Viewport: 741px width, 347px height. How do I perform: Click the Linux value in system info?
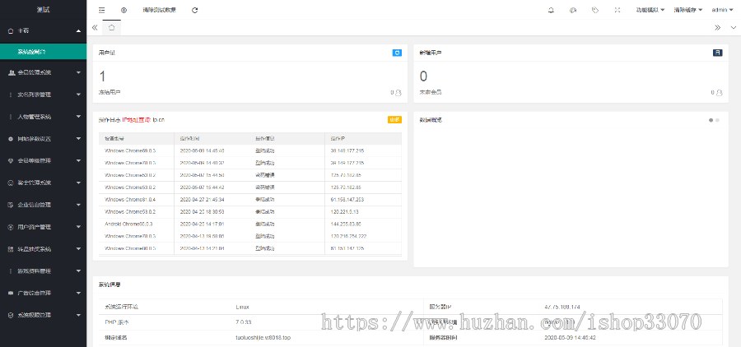point(242,307)
